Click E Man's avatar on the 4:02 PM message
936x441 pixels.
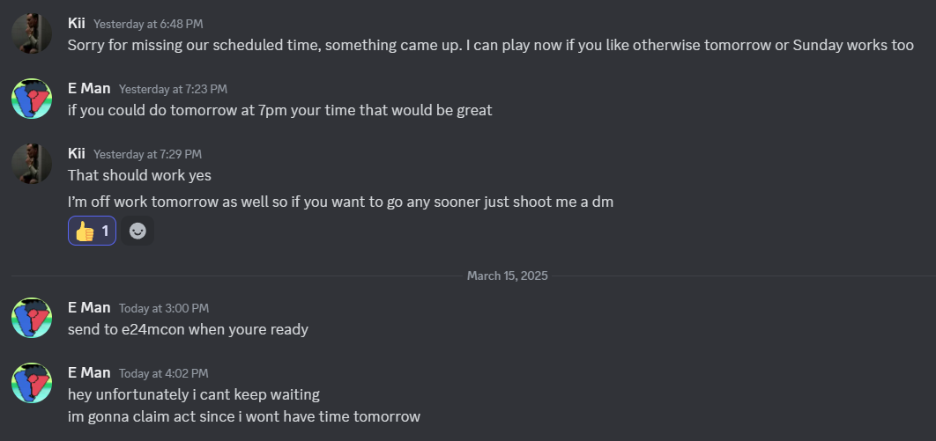click(32, 383)
